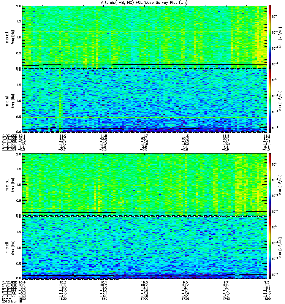Click the THB X_RE_GSE value '11.4'
The image size is (285, 304).
(267, 136)
